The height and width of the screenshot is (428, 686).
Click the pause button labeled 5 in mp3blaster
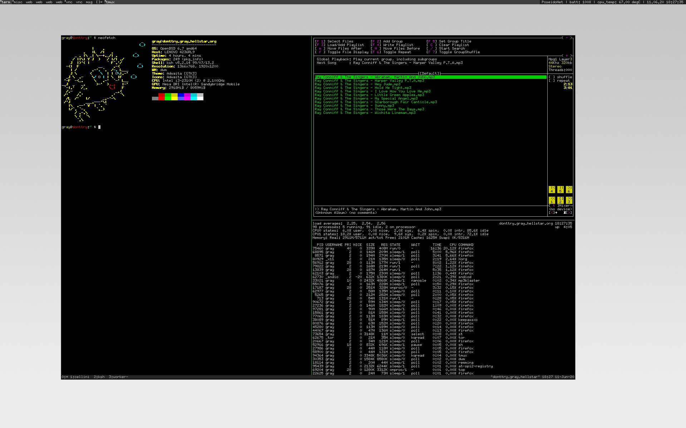[561, 189]
